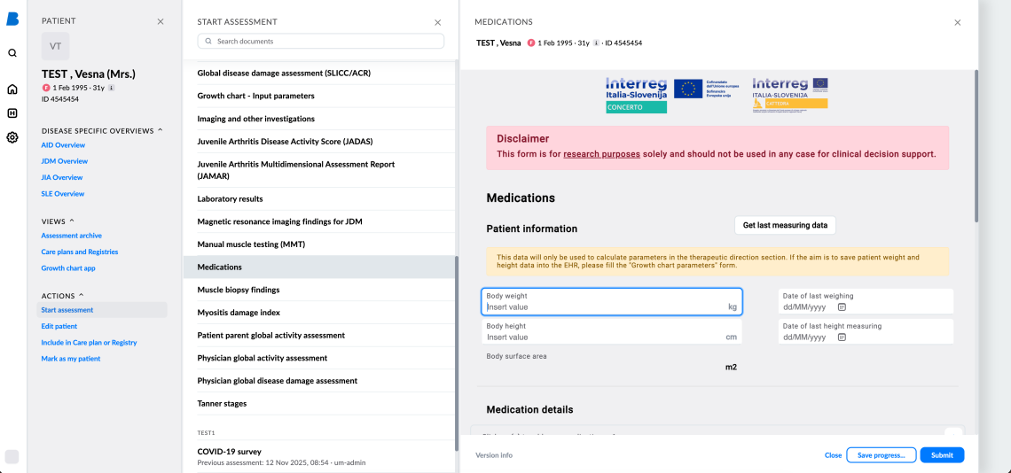The width and height of the screenshot is (1011, 473).
Task: Click the female gender badge in Patient panel
Action: [x=46, y=88]
